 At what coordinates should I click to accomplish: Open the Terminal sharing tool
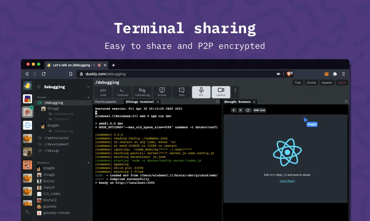(123, 92)
